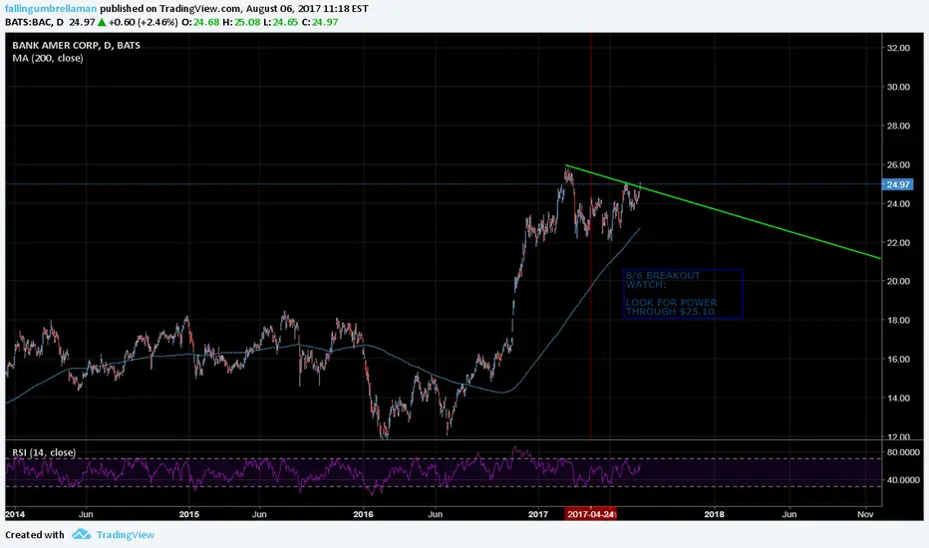Click the 28.00 price axis label
The width and height of the screenshot is (929, 548).
tap(898, 126)
